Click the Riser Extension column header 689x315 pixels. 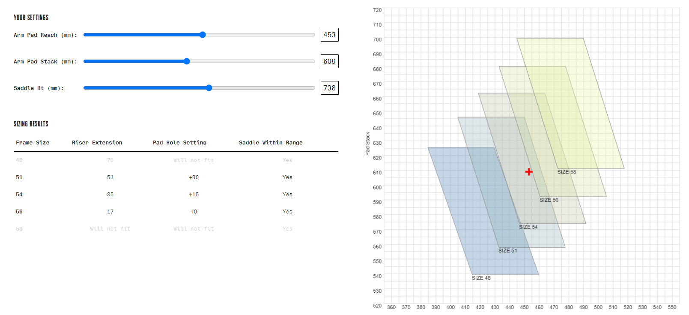tap(97, 143)
